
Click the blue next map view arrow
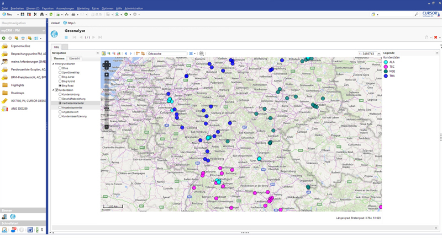(x=131, y=54)
